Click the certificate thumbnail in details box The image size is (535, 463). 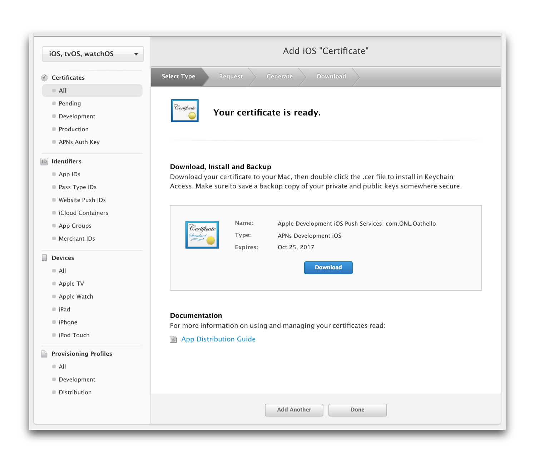pyautogui.click(x=202, y=235)
